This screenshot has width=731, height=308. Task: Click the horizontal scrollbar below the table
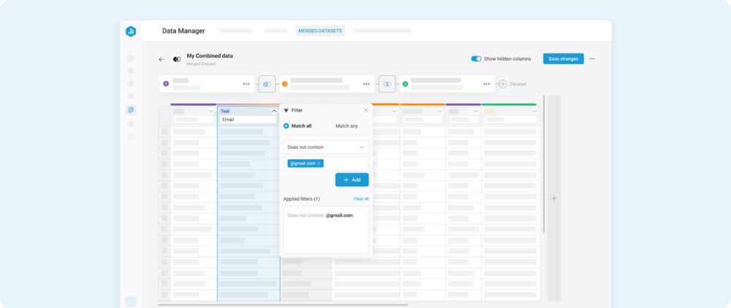[x=283, y=305]
